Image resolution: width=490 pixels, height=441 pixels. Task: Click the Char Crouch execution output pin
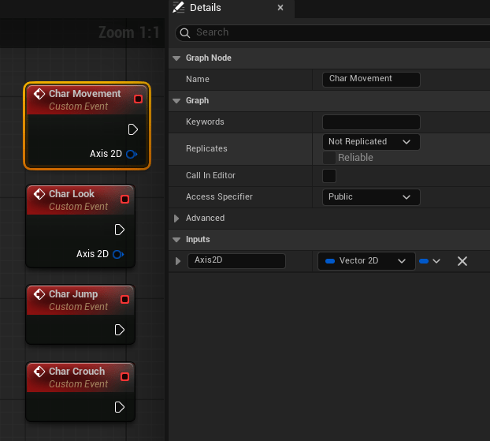pos(120,407)
